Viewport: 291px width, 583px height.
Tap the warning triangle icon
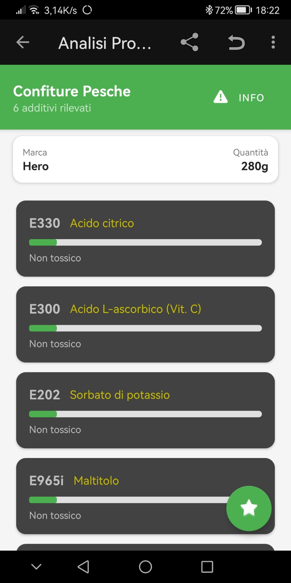[221, 97]
